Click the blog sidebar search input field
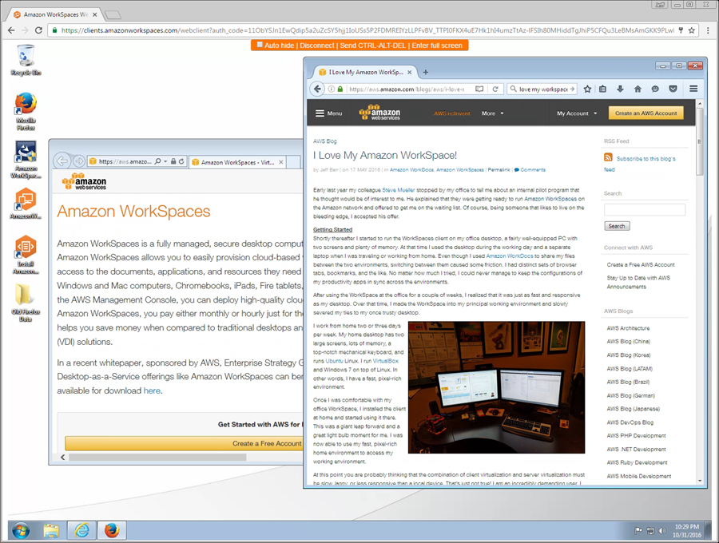This screenshot has width=719, height=543. coord(644,210)
